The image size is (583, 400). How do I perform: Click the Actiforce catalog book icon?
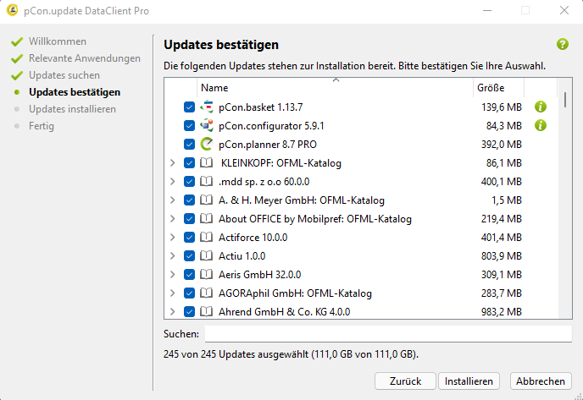pos(207,237)
